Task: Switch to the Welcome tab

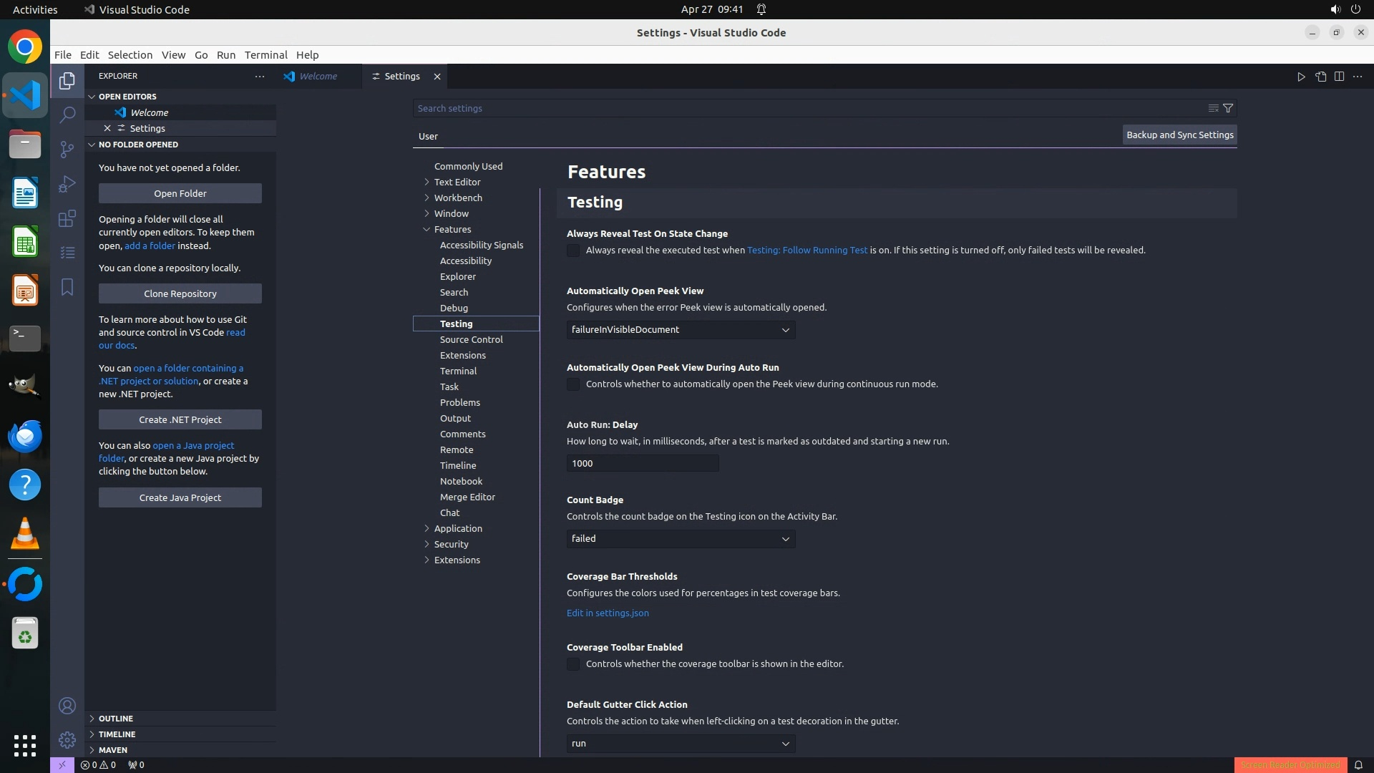Action: pyautogui.click(x=318, y=77)
